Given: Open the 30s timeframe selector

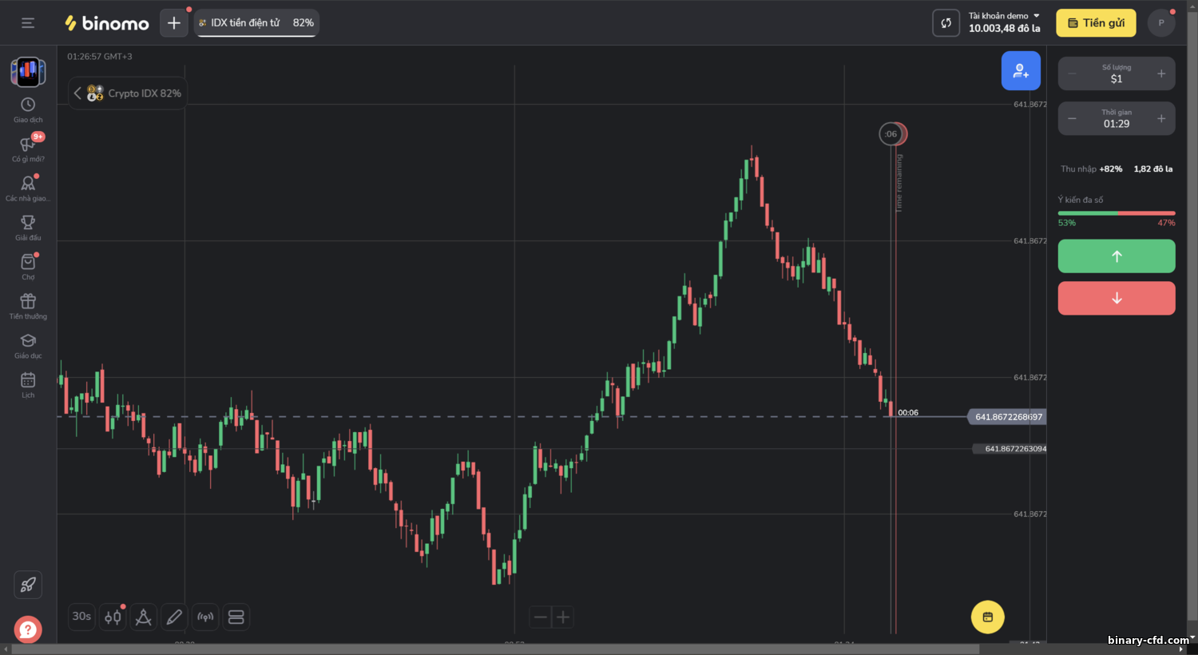Looking at the screenshot, I should pyautogui.click(x=81, y=617).
